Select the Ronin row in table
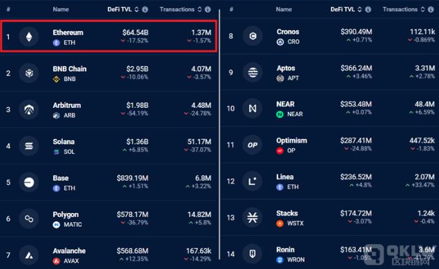Image resolution: width=439 pixels, height=269 pixels. pyautogui.click(x=330, y=254)
